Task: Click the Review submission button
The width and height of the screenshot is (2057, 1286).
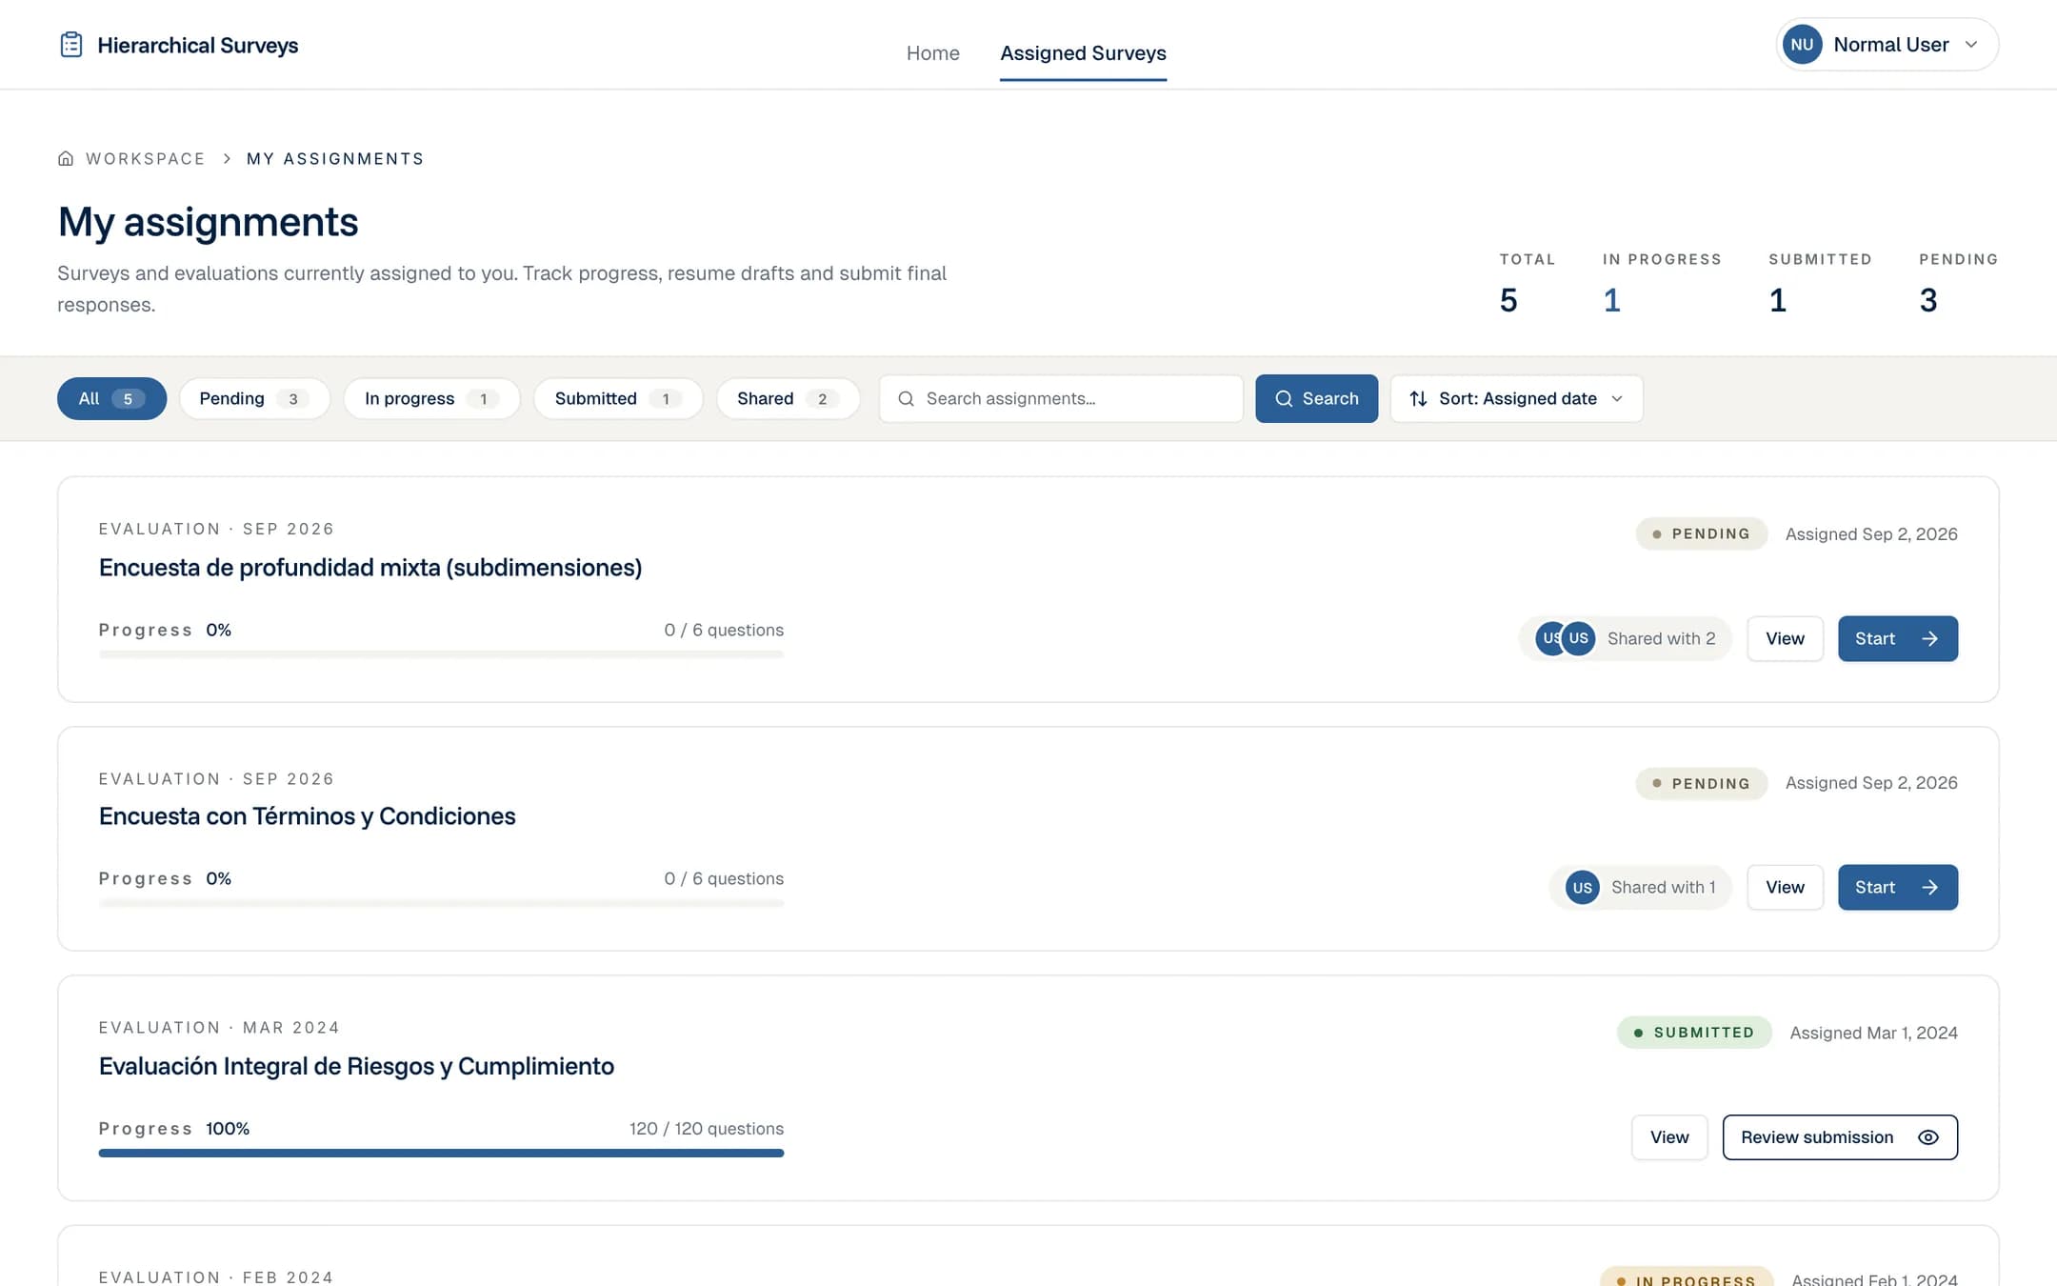Action: point(1840,1137)
